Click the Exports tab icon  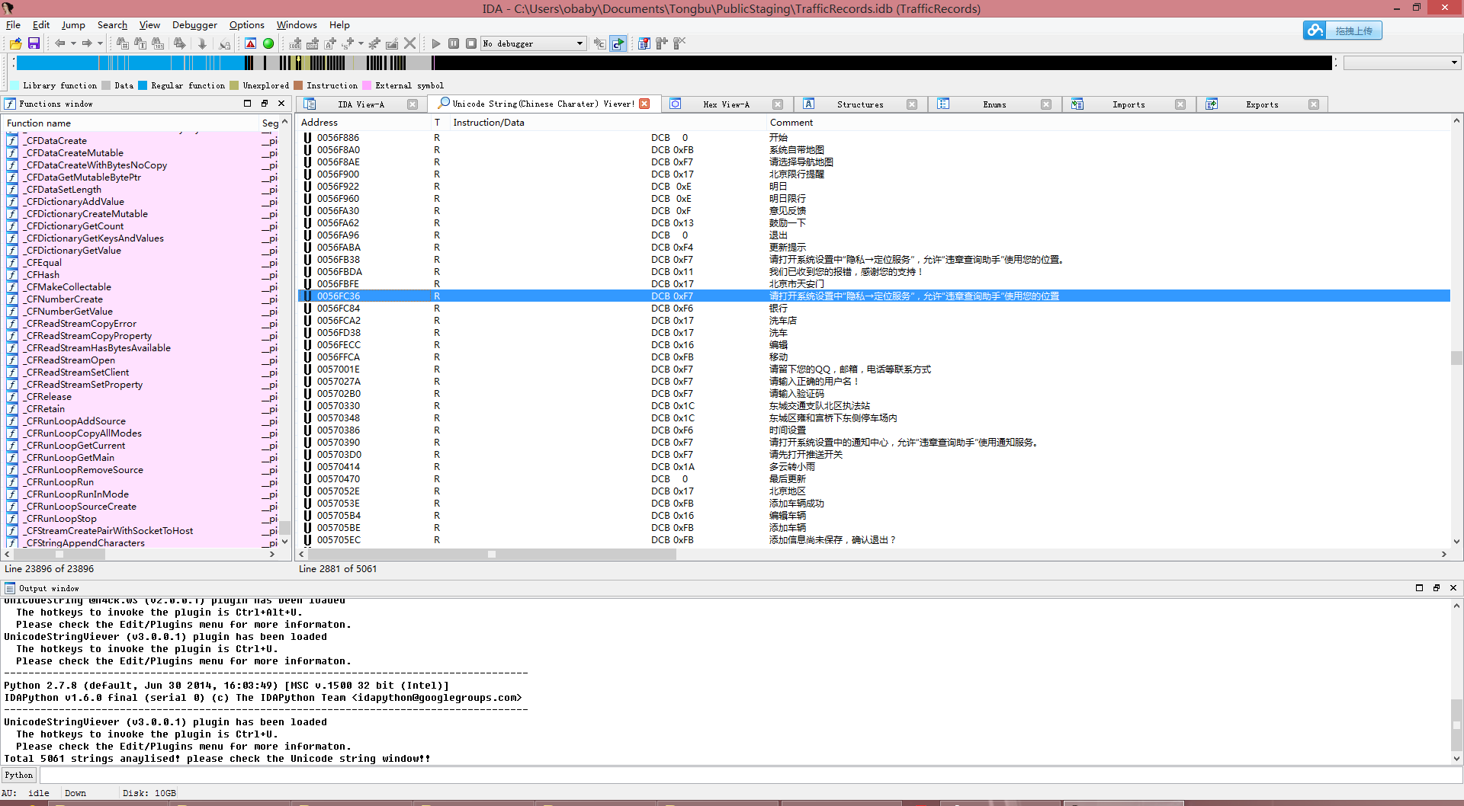(1212, 104)
